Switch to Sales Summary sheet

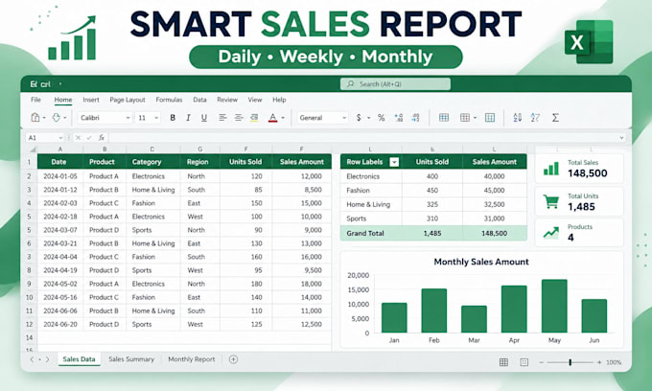coord(131,359)
